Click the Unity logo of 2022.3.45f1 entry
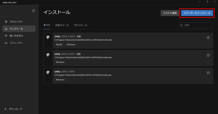 coord(48,37)
